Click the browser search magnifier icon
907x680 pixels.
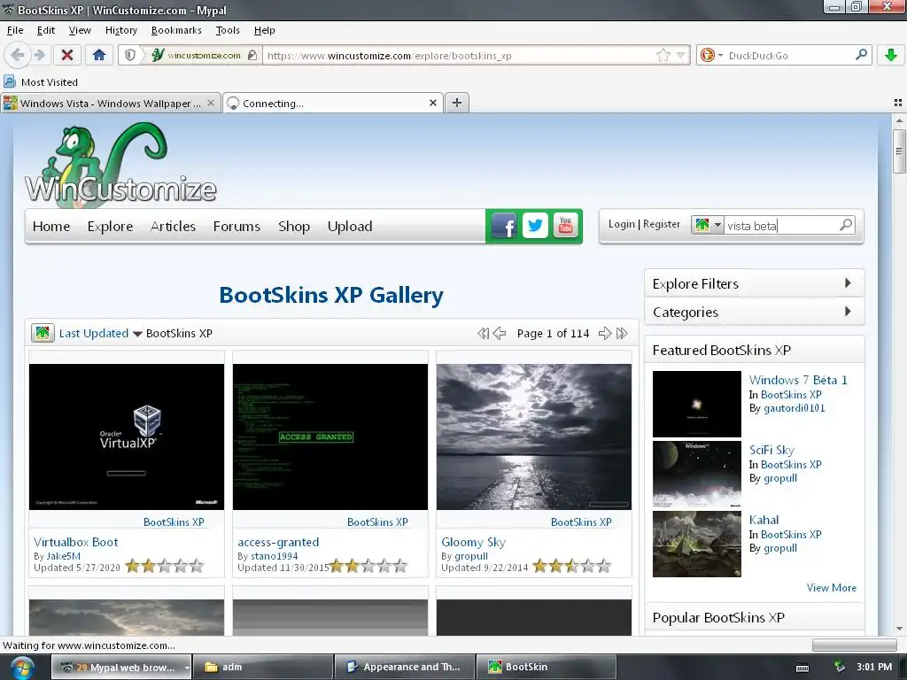(861, 55)
